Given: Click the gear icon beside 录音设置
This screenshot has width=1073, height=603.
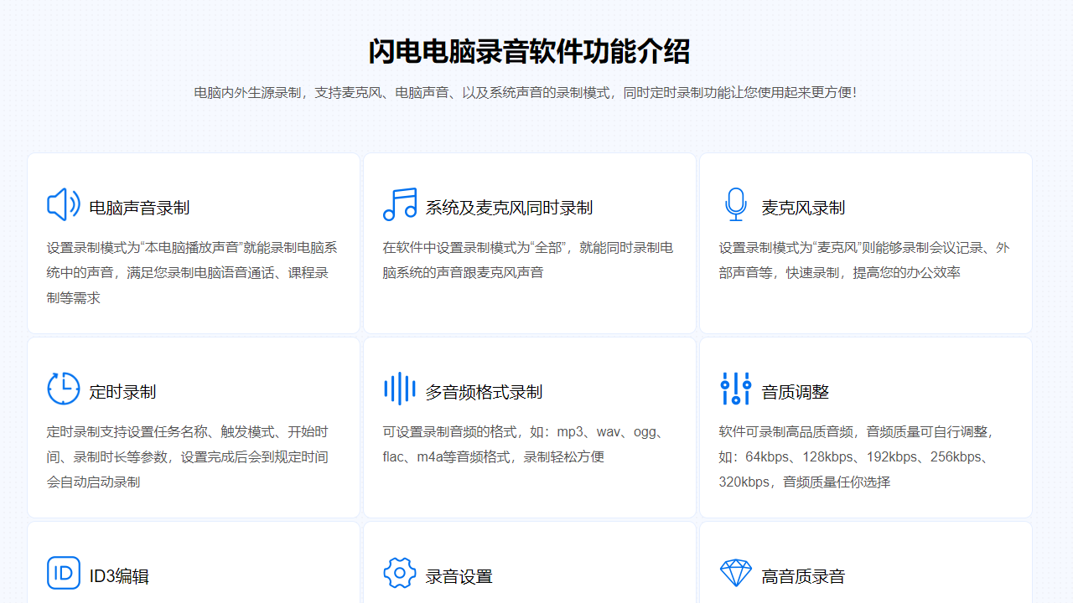Looking at the screenshot, I should pyautogui.click(x=400, y=572).
